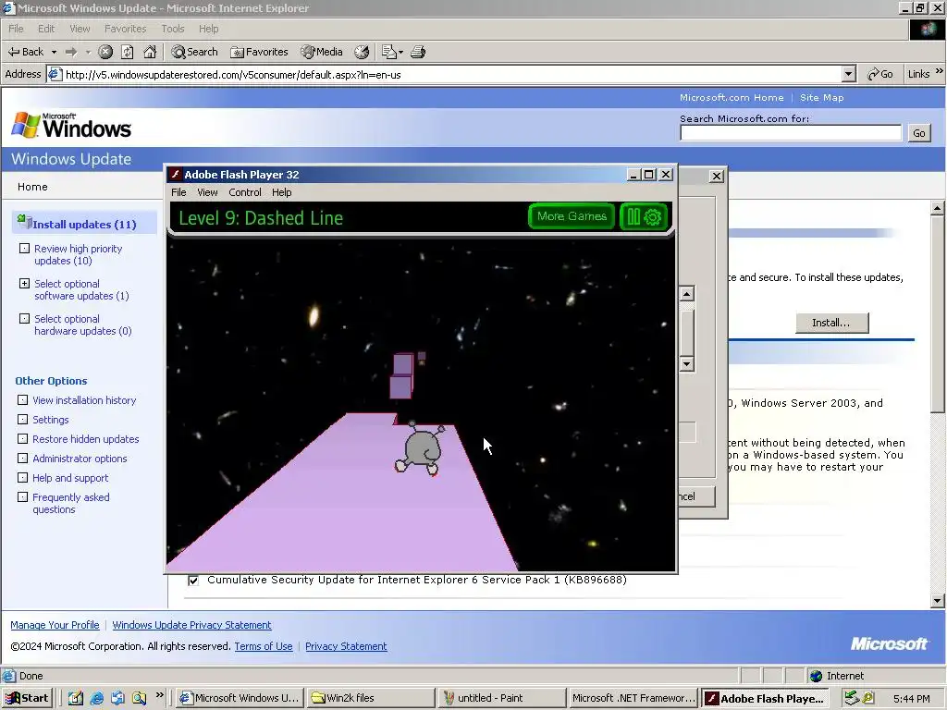
Task: Open the Search pane in IE toolbar
Action: click(x=194, y=52)
